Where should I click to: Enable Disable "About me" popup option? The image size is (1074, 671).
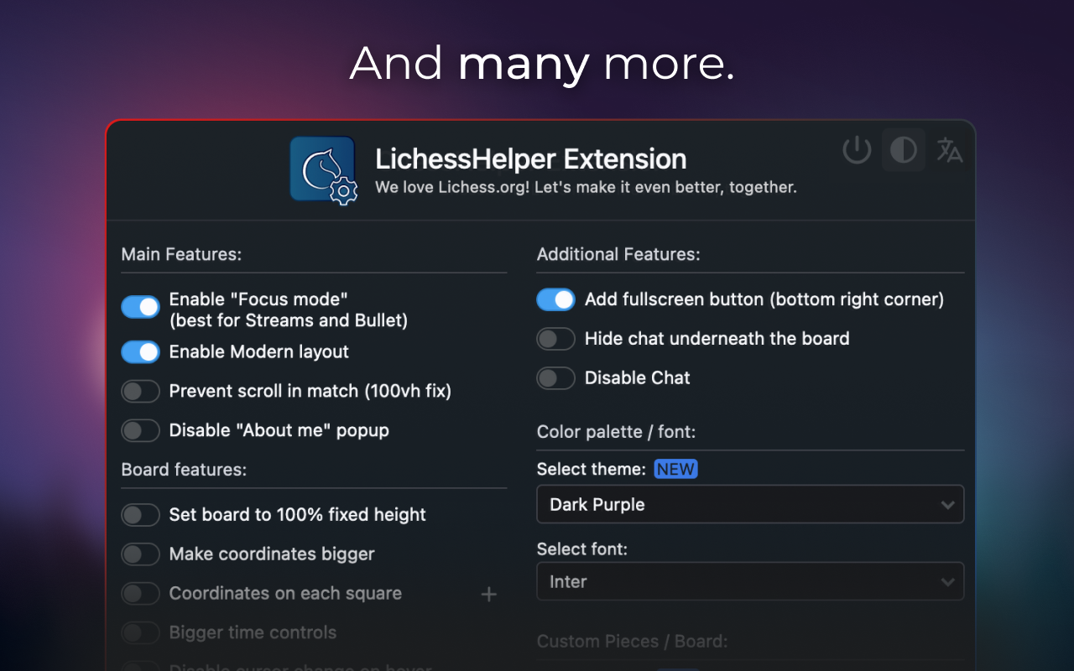140,430
